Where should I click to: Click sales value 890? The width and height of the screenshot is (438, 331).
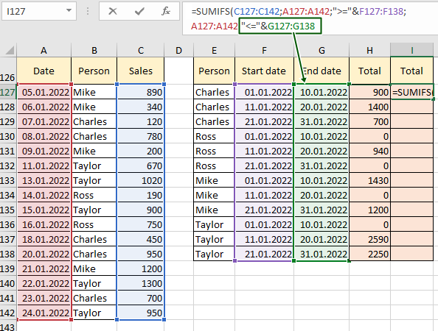pyautogui.click(x=141, y=92)
